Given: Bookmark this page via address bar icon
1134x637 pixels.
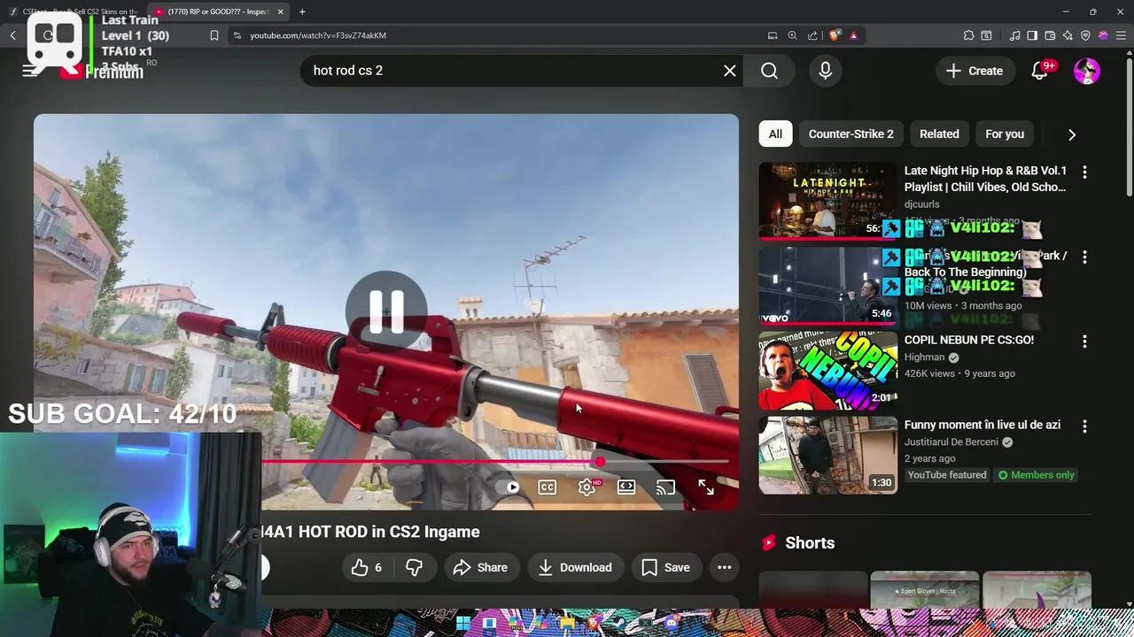Looking at the screenshot, I should (x=214, y=35).
